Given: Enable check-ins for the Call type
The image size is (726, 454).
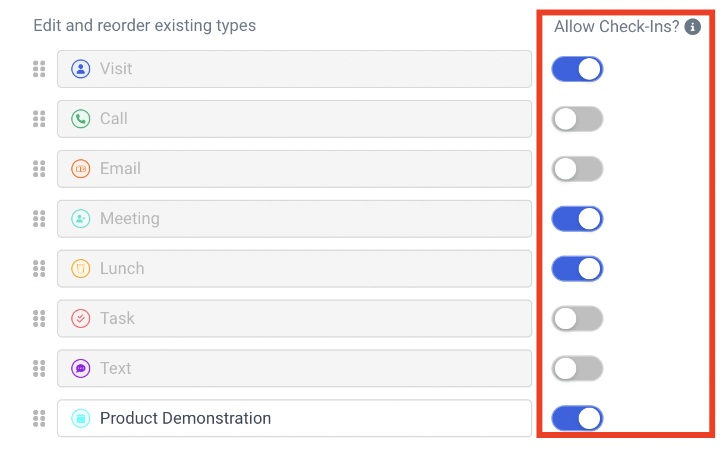Looking at the screenshot, I should [577, 119].
